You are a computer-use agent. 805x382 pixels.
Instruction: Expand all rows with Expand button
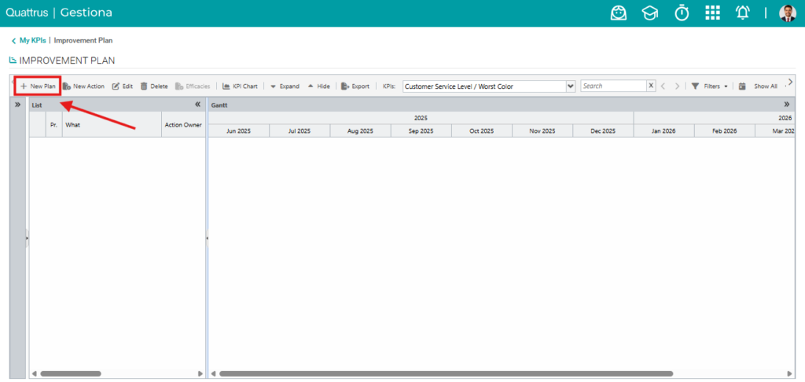pos(285,86)
